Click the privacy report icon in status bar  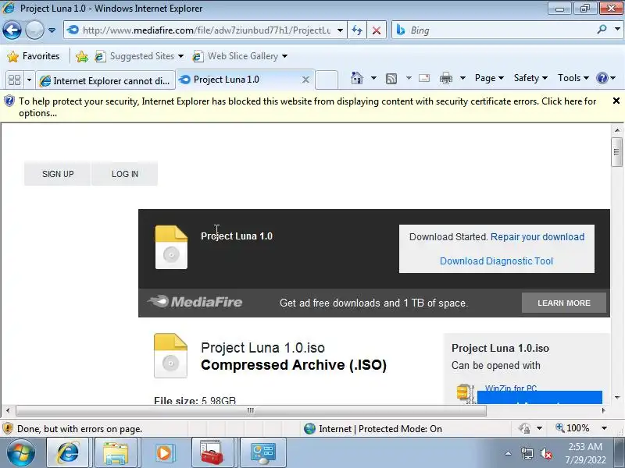[524, 428]
